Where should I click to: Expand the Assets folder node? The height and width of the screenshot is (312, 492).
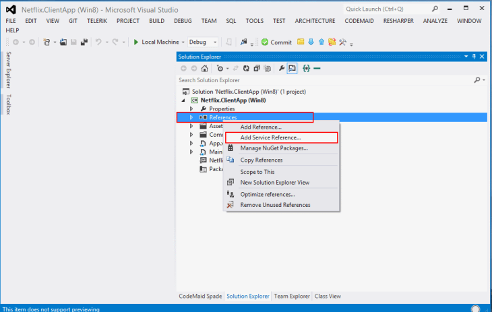[191, 126]
